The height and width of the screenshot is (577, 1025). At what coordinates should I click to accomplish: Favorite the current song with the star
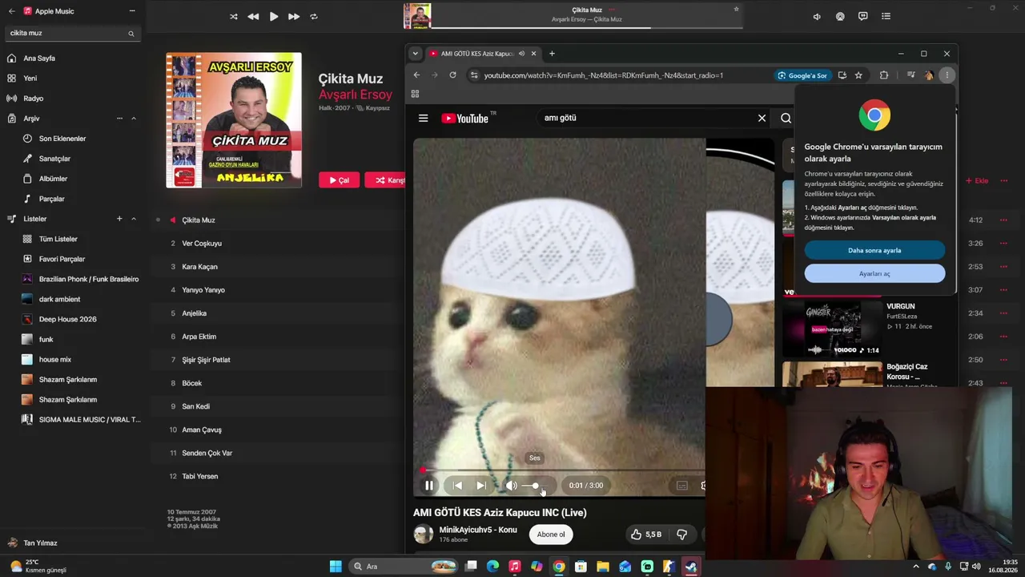coord(736,10)
